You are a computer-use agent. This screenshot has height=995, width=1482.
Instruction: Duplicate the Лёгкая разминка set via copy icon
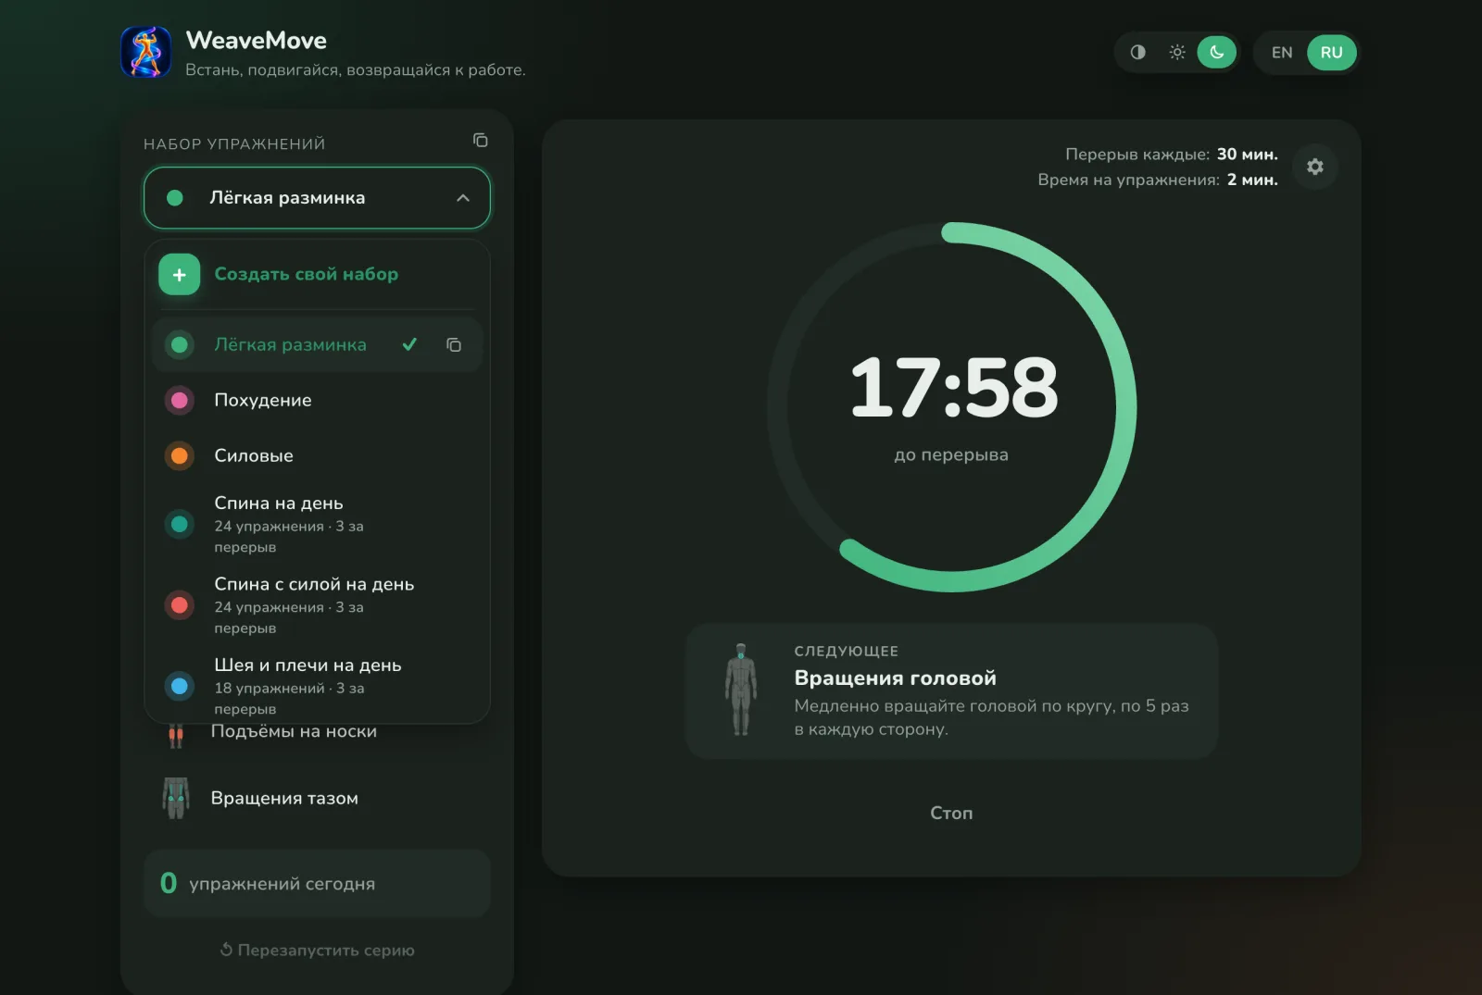pos(454,344)
